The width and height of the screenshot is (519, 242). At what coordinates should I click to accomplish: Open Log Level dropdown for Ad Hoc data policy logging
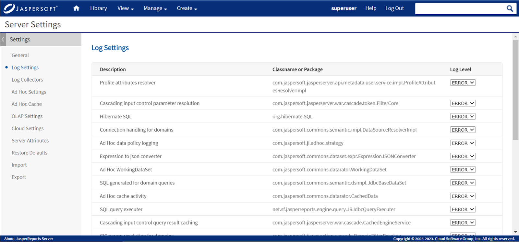tap(463, 143)
